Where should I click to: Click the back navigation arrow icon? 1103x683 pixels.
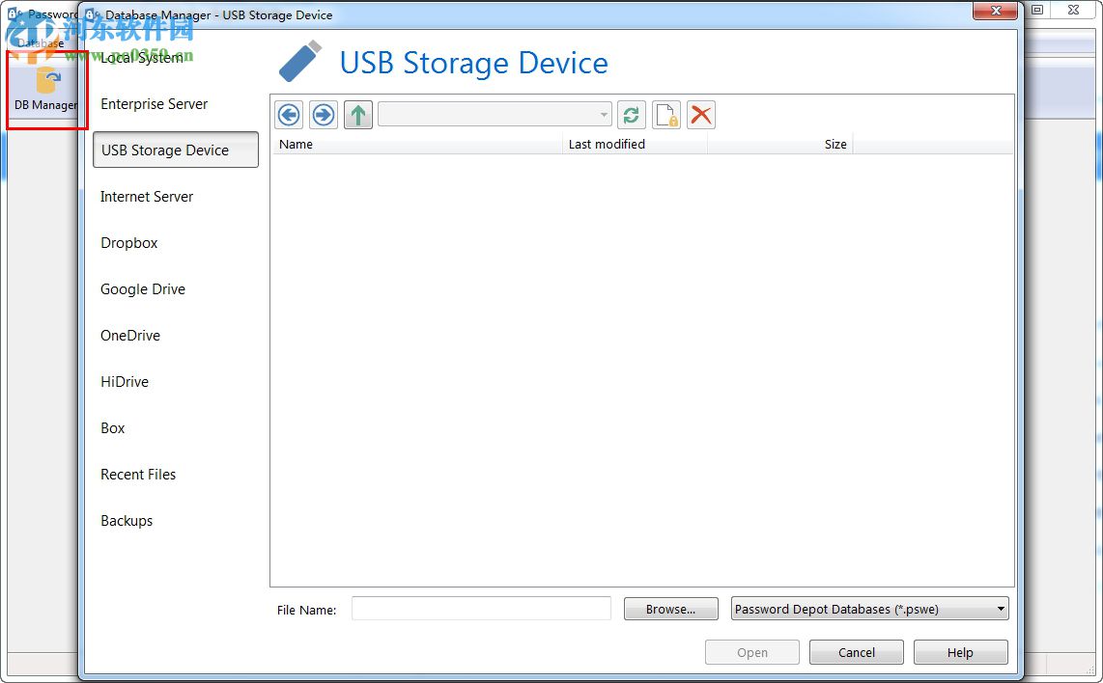click(x=289, y=116)
